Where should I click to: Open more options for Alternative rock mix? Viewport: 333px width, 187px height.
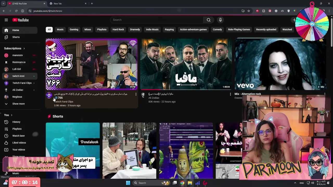(325, 94)
